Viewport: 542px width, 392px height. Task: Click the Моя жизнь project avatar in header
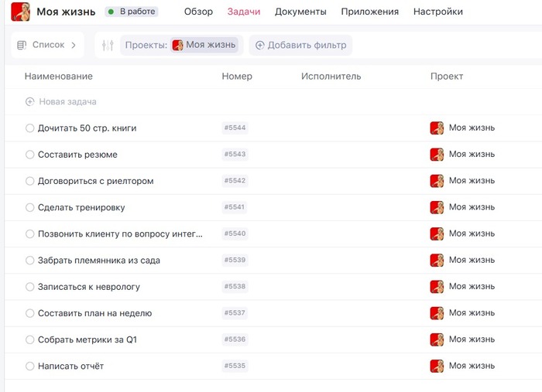coord(20,12)
